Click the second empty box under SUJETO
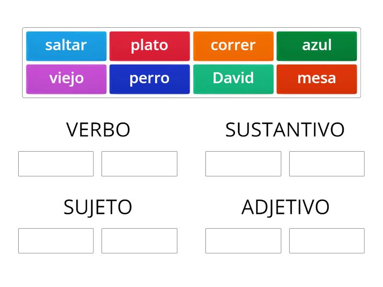The width and height of the screenshot is (383, 287). (139, 241)
